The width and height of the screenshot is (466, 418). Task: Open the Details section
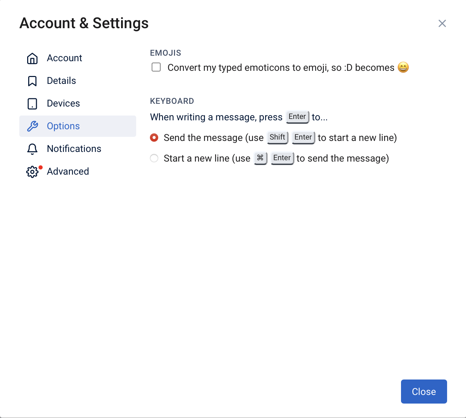coord(61,81)
